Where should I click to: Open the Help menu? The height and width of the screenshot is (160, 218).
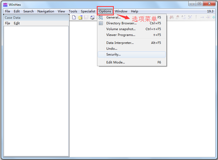pyautogui.click(x=134, y=11)
